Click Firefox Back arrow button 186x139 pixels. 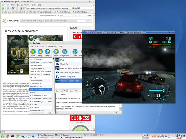(3, 8)
